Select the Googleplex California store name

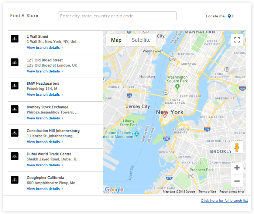click(45, 178)
